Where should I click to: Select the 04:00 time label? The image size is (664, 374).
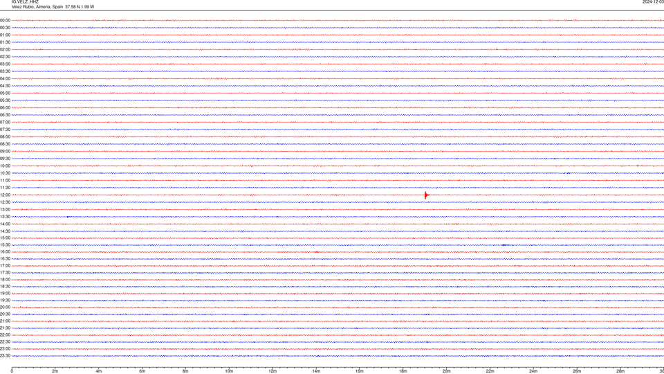coord(5,78)
